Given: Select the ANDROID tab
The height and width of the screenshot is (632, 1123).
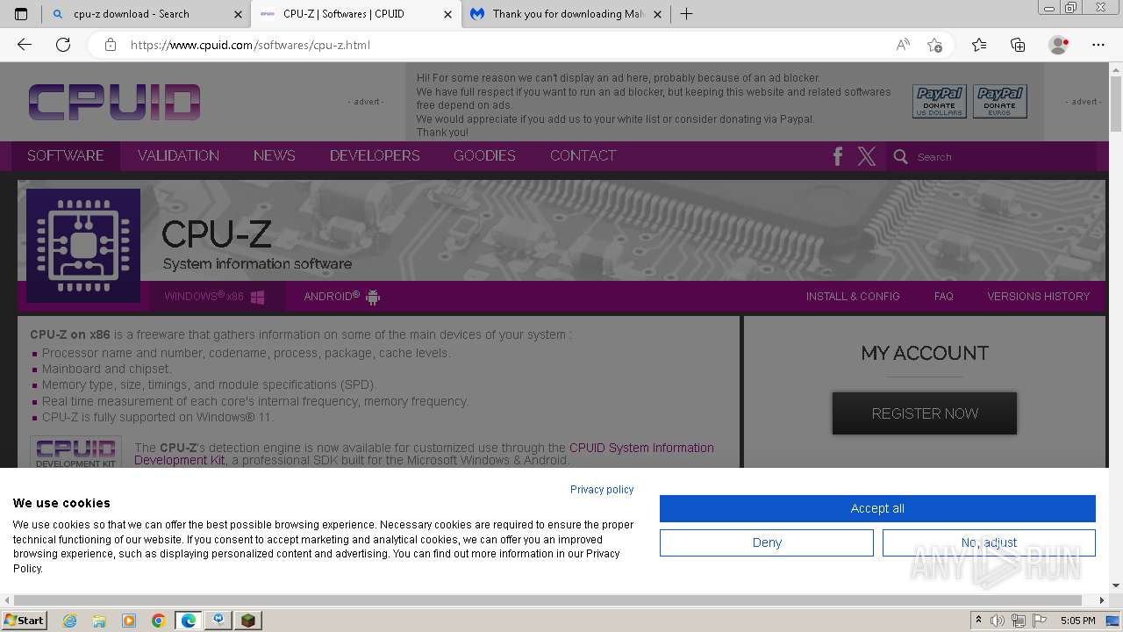Looking at the screenshot, I should [342, 297].
